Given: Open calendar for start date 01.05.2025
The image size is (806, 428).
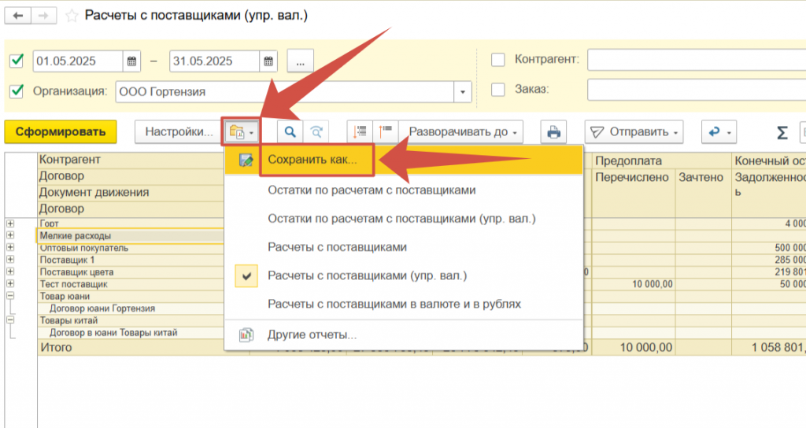Looking at the screenshot, I should (x=132, y=61).
